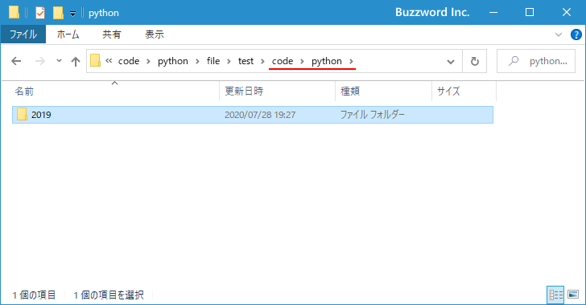Click the date 2020/07/28 19:27
Viewport: 586px width, 305px height.
(x=260, y=115)
